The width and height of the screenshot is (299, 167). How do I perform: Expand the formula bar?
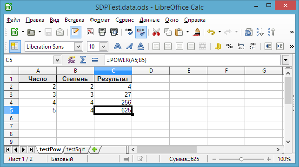click(x=286, y=60)
